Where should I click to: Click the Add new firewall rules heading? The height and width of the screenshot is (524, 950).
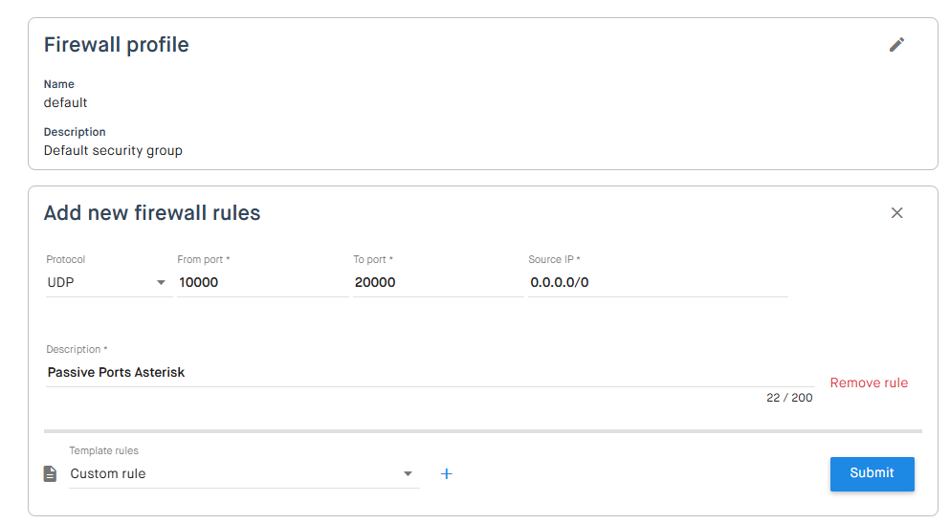tap(152, 213)
